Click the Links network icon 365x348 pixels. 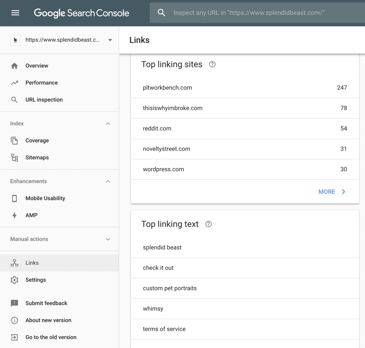(14, 263)
